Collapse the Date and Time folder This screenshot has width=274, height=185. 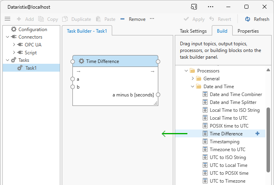tap(193, 87)
